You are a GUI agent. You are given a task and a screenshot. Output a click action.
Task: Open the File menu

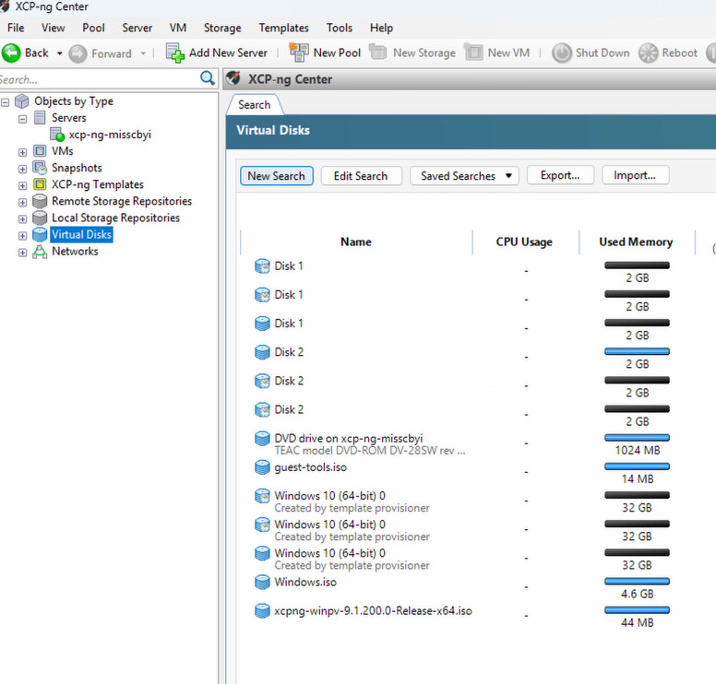(x=16, y=28)
